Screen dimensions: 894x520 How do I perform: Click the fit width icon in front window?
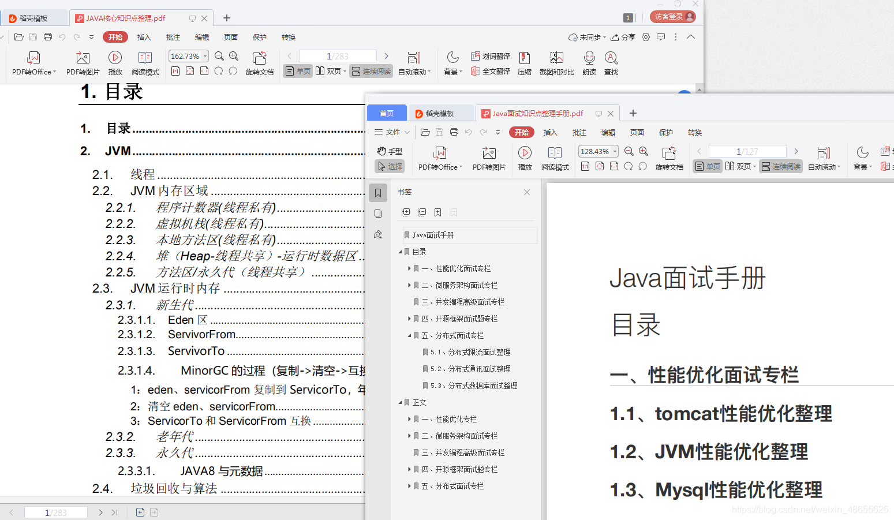[x=614, y=166]
